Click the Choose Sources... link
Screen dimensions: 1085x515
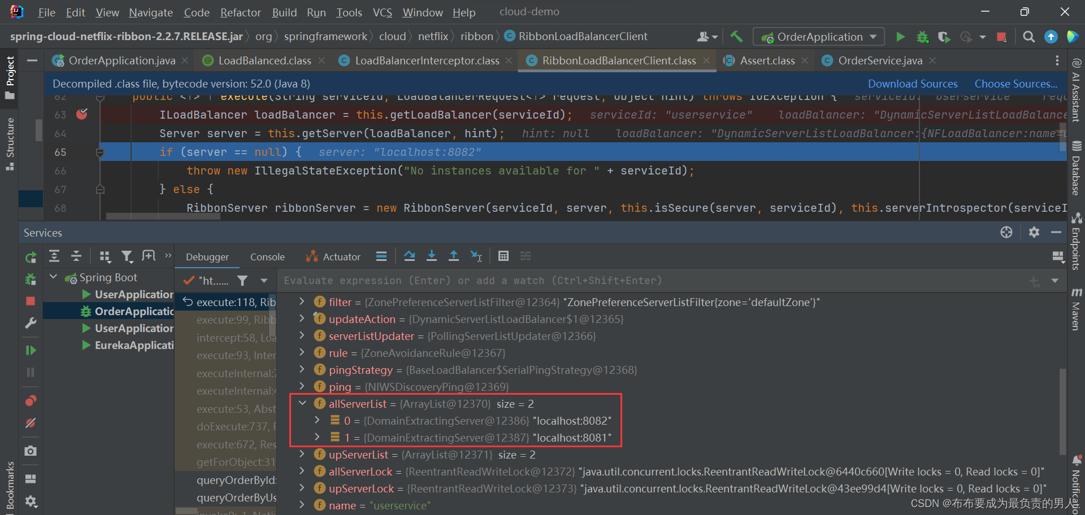tap(1016, 84)
